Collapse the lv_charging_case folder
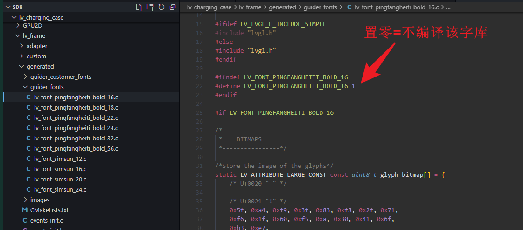 click(14, 18)
